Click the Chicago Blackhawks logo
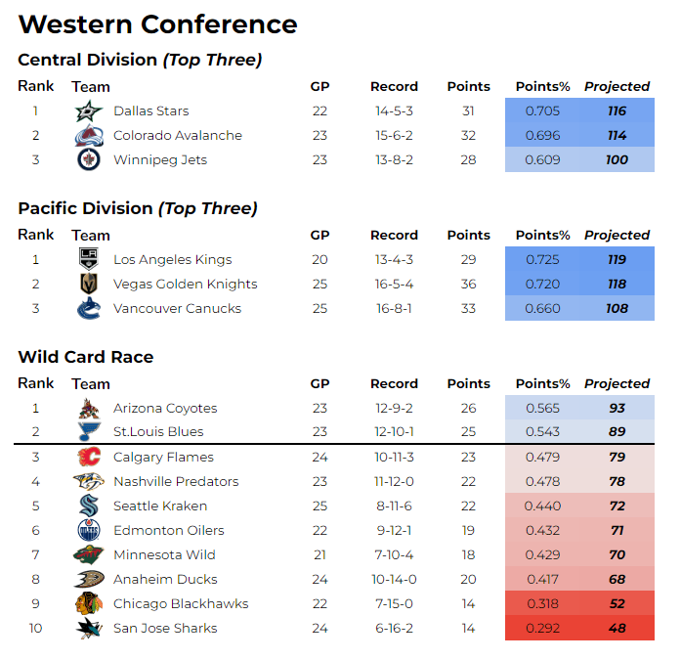 coord(89,604)
